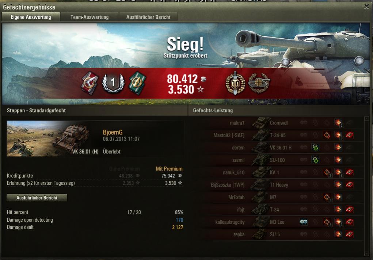Select the Eigene Auswertung tab
Image resolution: width=373 pixels, height=260 pixels.
click(31, 17)
